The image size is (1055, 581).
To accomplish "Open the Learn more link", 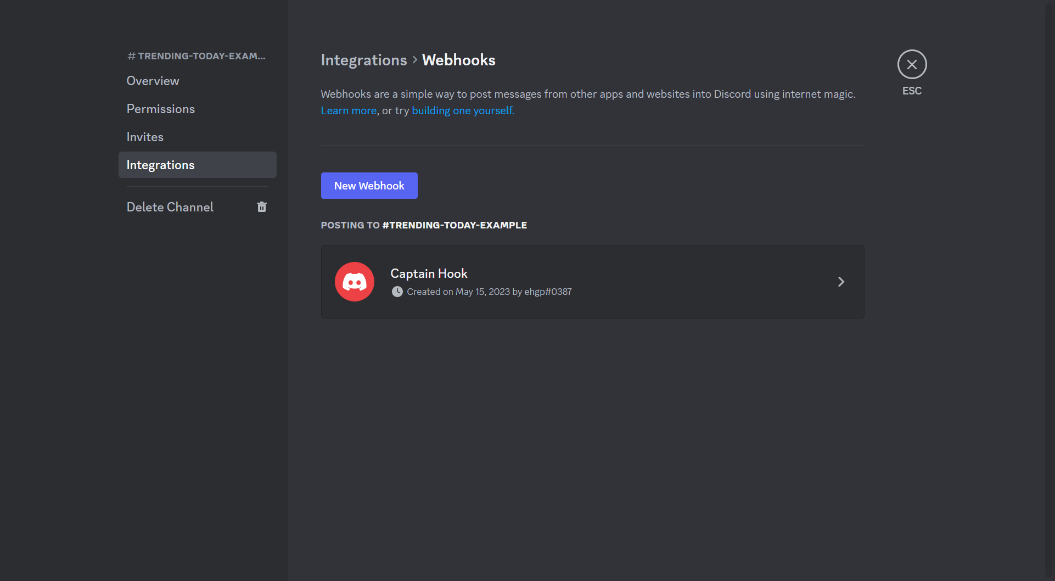I will tap(349, 110).
